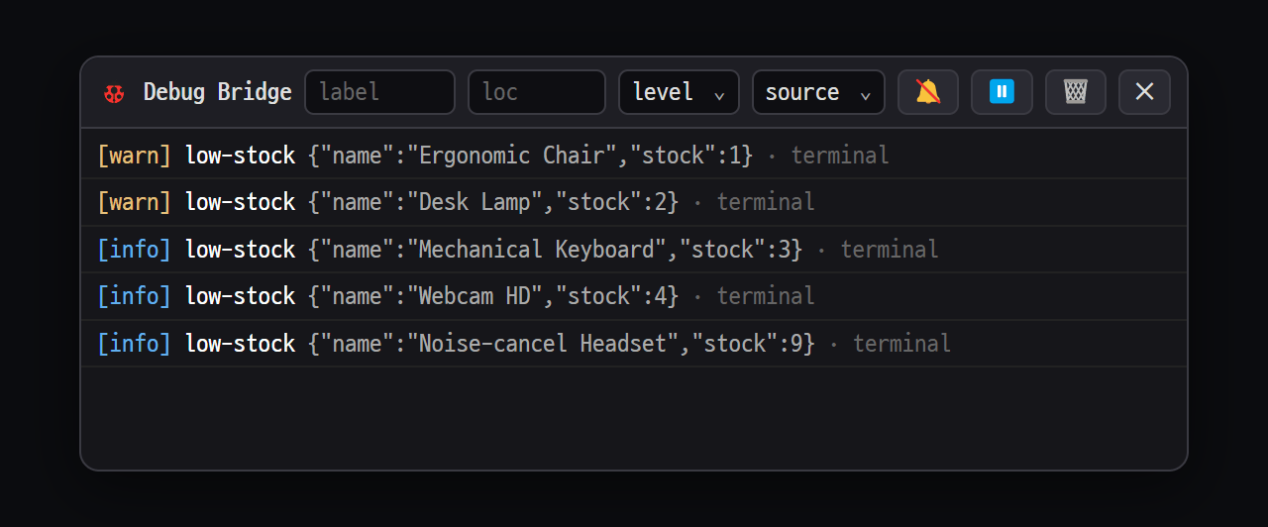Open the level filter dropdown
Image resolution: width=1268 pixels, height=527 pixels.
679,92
